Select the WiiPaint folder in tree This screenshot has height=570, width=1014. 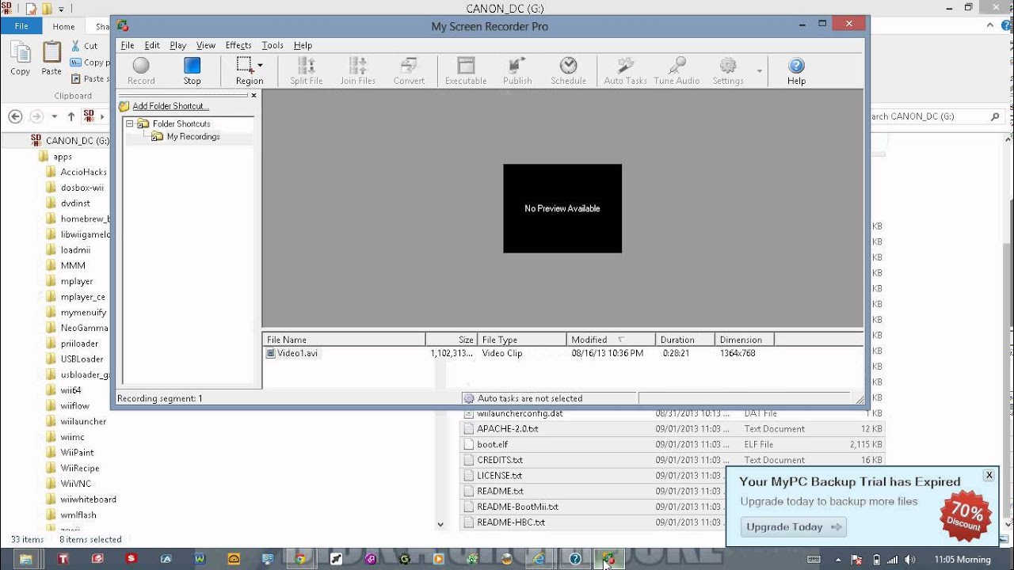[x=70, y=453]
